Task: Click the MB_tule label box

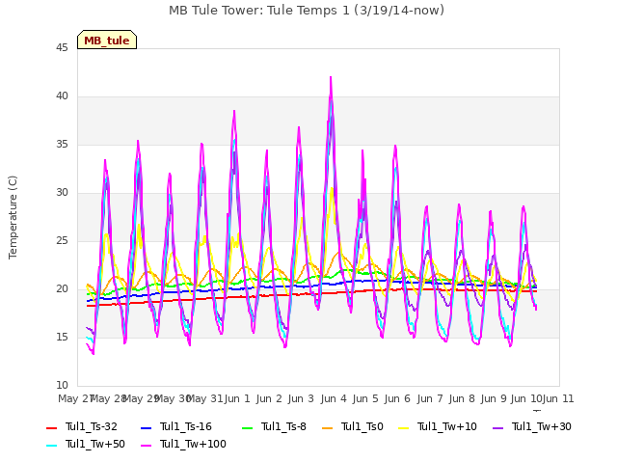Action: tap(107, 40)
